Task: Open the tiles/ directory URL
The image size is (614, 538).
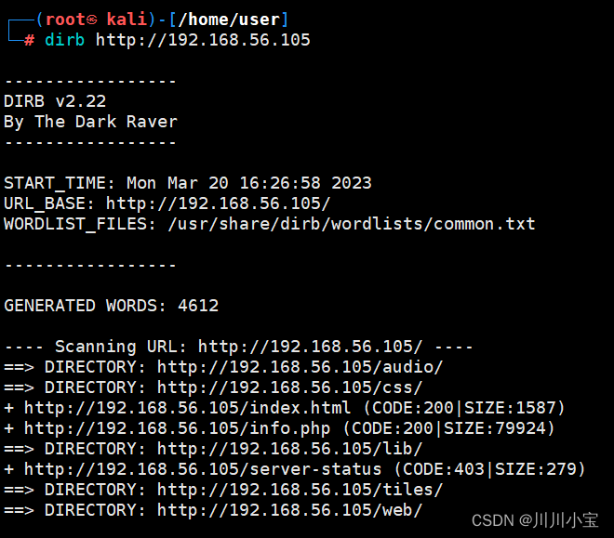Action: (x=300, y=490)
